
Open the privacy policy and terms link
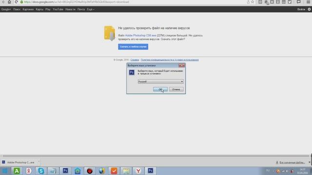coord(170,60)
